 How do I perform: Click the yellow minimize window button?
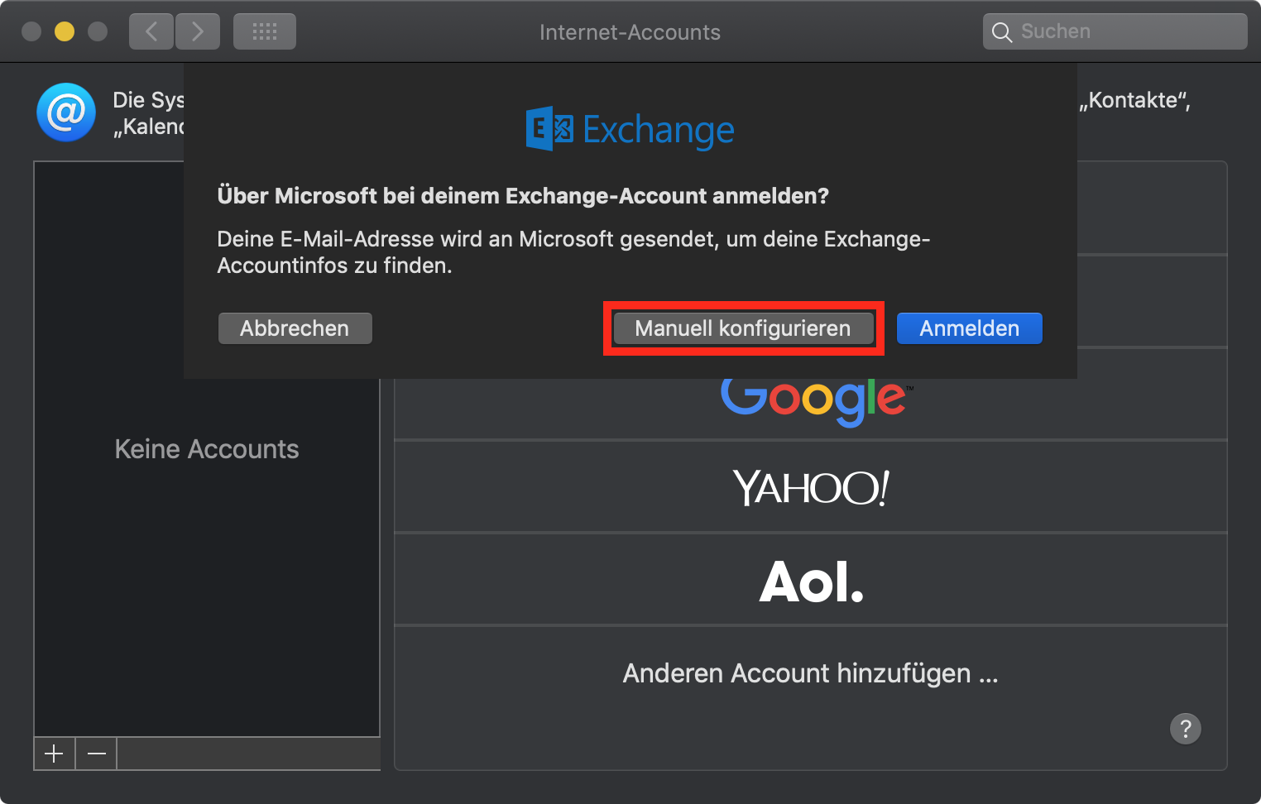coord(65,31)
